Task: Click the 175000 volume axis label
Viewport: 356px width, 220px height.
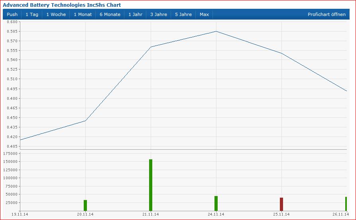Action: 10,154
